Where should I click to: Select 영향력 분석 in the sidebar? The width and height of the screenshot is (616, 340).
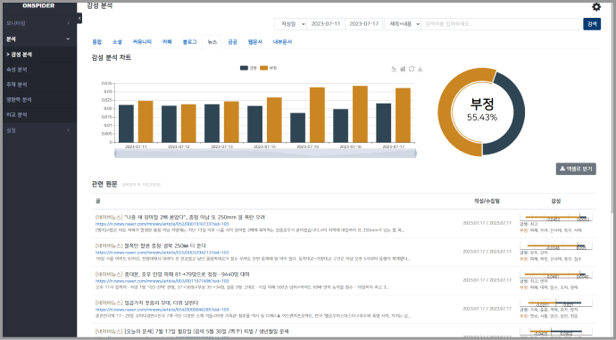(38, 100)
